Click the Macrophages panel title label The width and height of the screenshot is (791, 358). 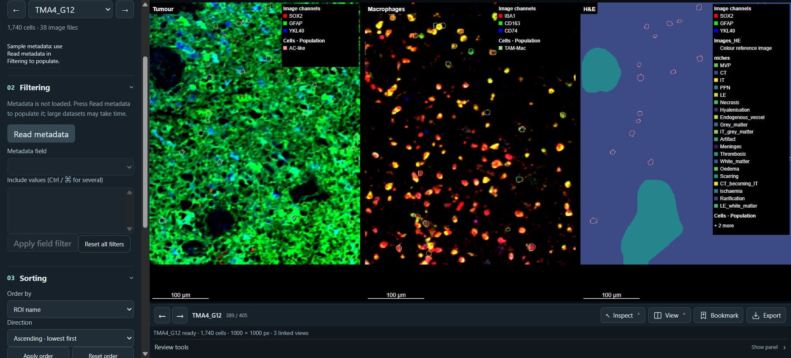(x=386, y=9)
